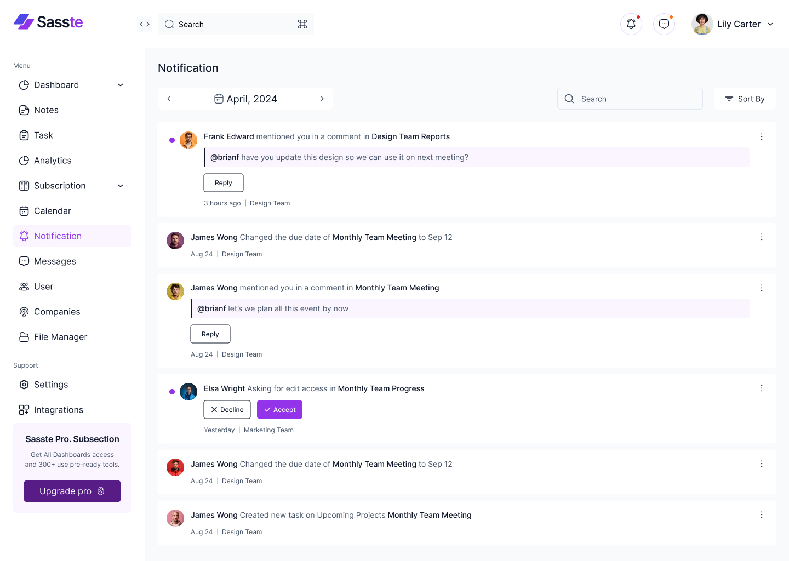789x561 pixels.
Task: Click the notification search input field
Action: 630,99
